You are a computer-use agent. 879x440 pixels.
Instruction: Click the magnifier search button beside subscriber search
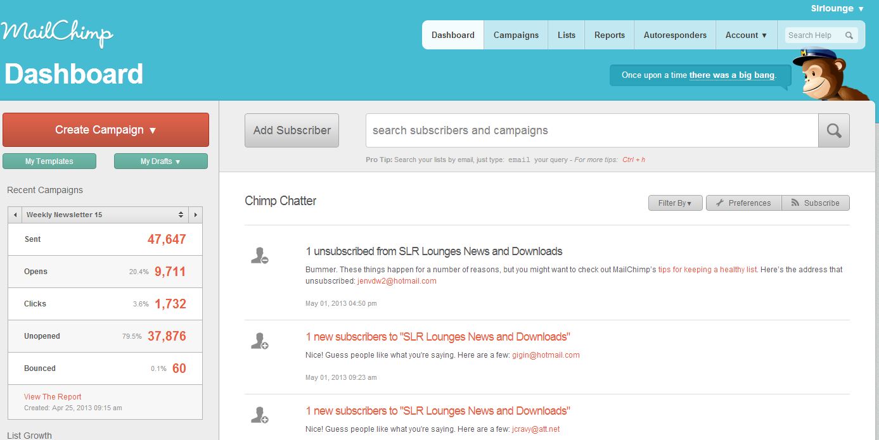click(834, 130)
